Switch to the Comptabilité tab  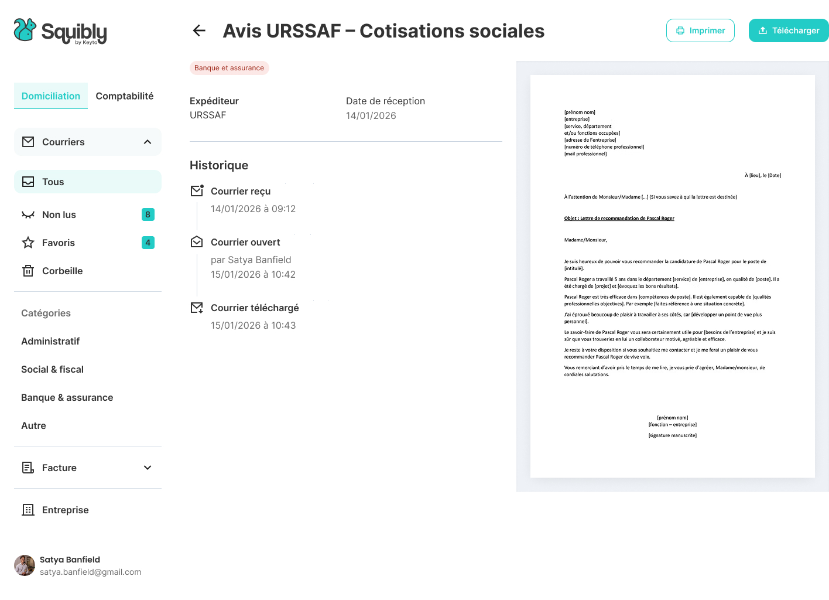pyautogui.click(x=124, y=96)
